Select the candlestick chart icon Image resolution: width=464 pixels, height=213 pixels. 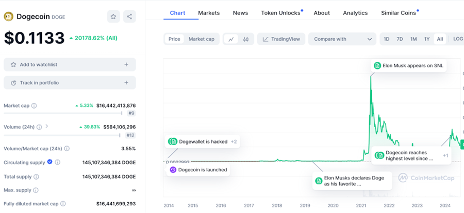pyautogui.click(x=246, y=39)
